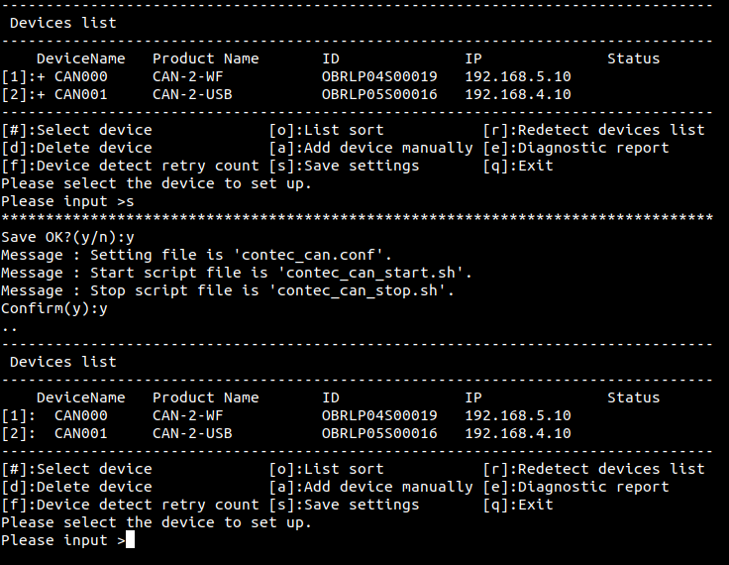Click ID OBRLP05S00016 in lower devices list

(379, 433)
